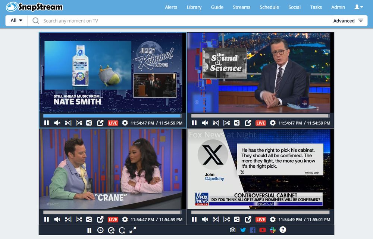Share to YouTube from bottom bar

[262, 230]
